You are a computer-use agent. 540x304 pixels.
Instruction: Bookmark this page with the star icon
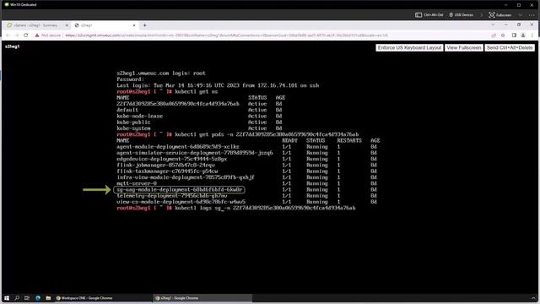503,35
